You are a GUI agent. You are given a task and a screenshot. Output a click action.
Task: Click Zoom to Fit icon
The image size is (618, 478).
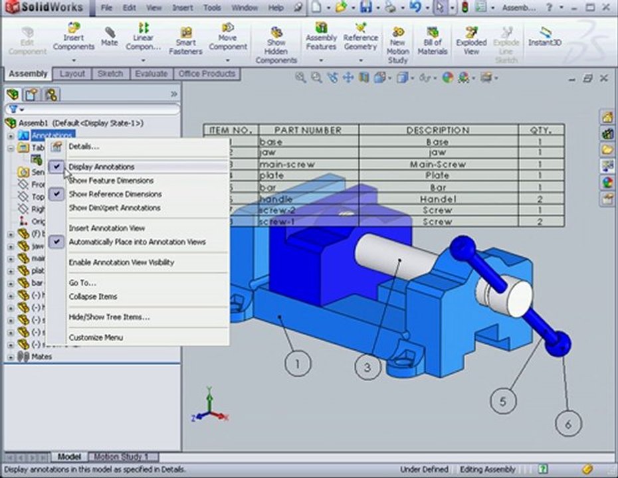tap(300, 78)
